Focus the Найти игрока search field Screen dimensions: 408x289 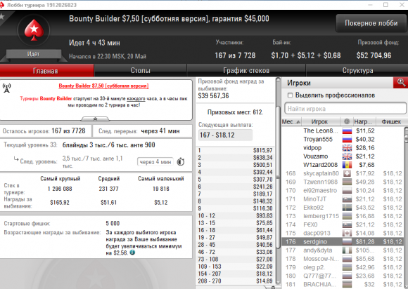(345, 109)
